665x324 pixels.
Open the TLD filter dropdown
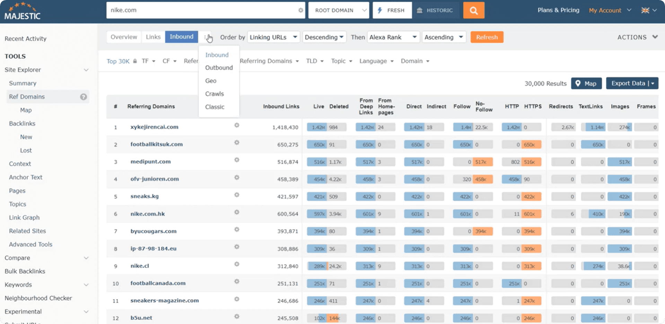315,61
